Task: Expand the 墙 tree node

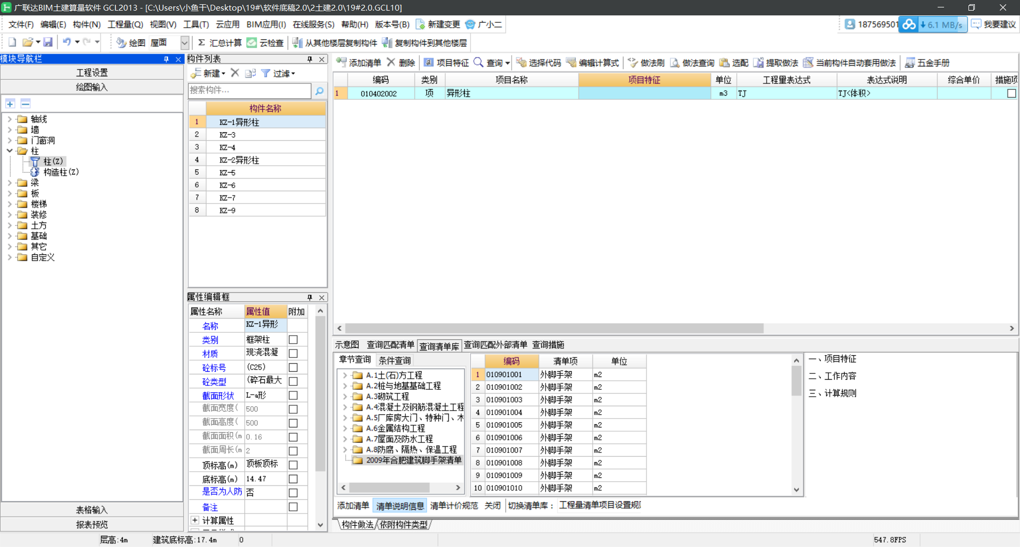Action: (x=10, y=130)
